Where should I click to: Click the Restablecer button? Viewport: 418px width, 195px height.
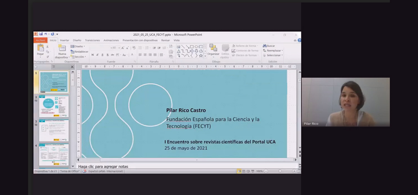click(80, 52)
